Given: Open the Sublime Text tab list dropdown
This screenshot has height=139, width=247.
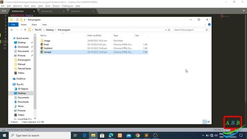Looking at the screenshot, I should tap(244, 11).
